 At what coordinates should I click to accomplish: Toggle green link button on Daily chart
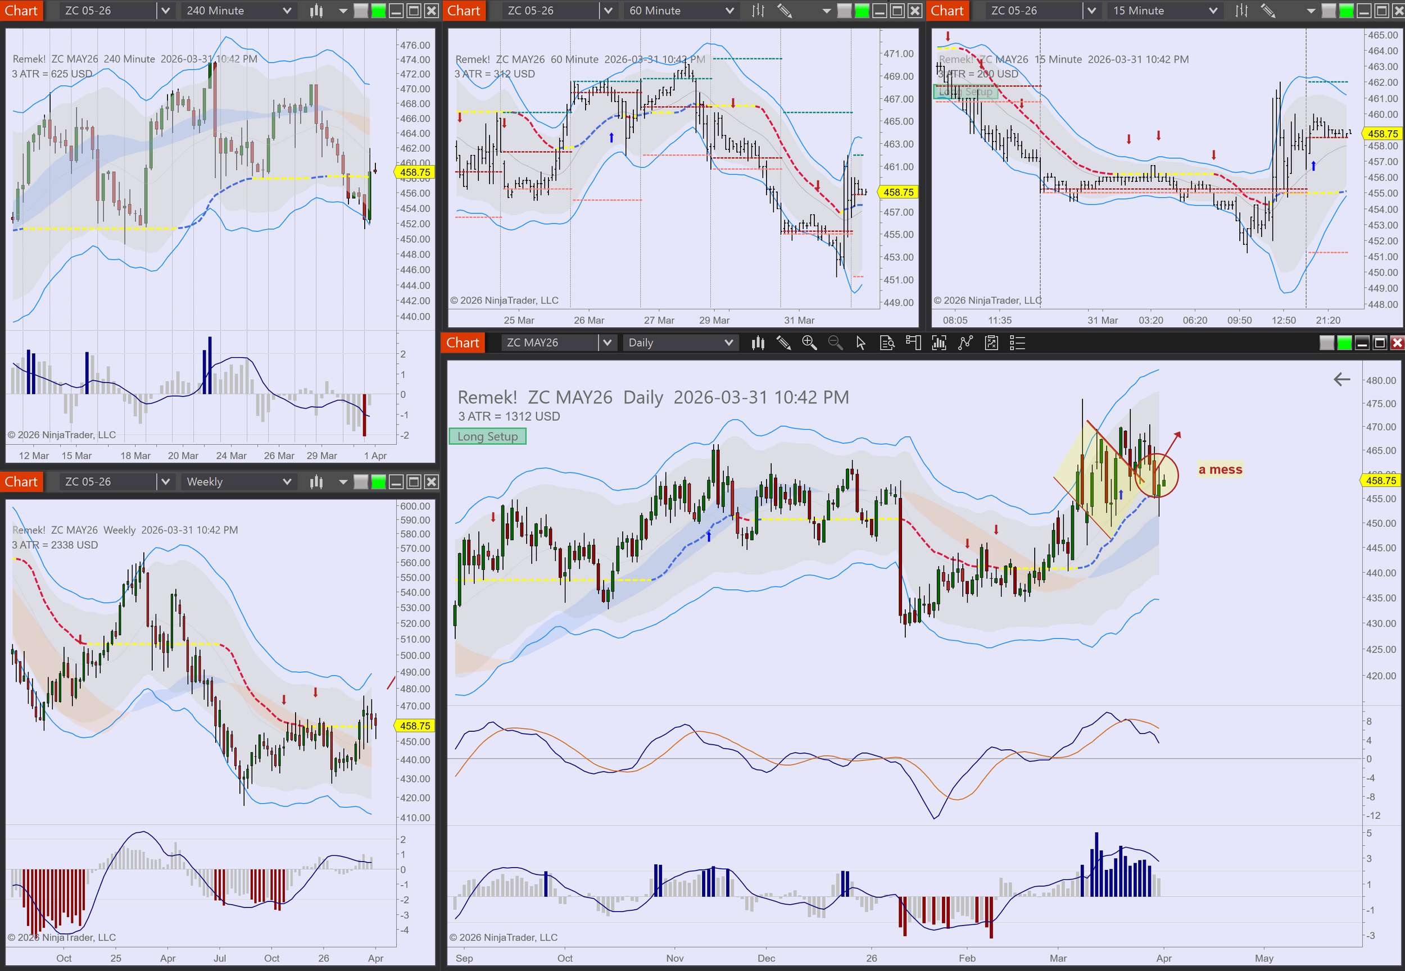[1344, 343]
